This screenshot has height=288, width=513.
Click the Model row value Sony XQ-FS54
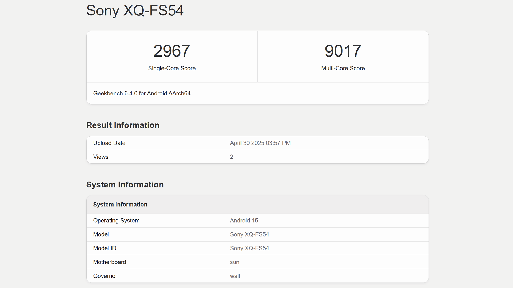click(249, 234)
